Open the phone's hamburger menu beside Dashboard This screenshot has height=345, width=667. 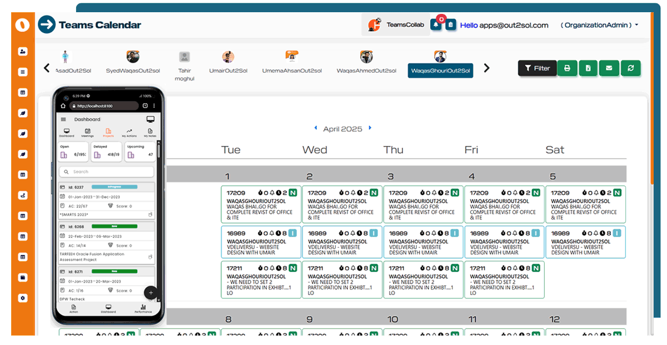click(x=63, y=119)
